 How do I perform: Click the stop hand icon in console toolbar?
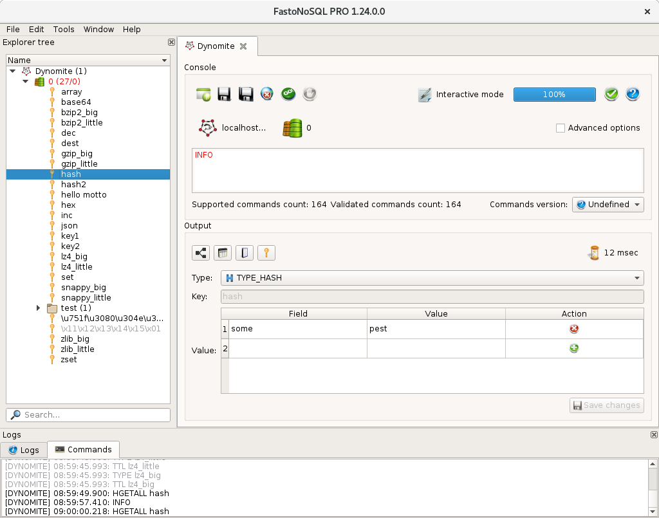310,94
